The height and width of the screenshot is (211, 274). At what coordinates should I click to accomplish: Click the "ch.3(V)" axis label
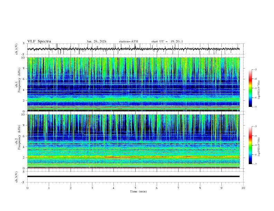pos(16,177)
